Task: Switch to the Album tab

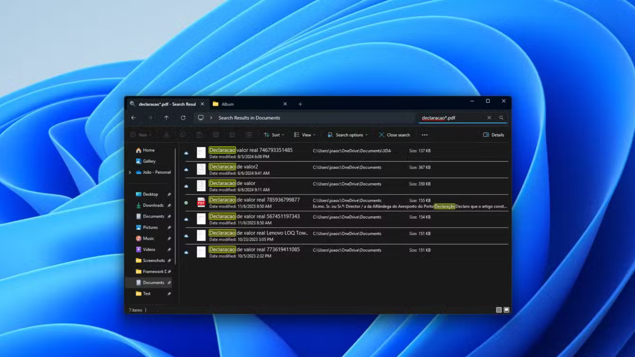Action: (228, 104)
